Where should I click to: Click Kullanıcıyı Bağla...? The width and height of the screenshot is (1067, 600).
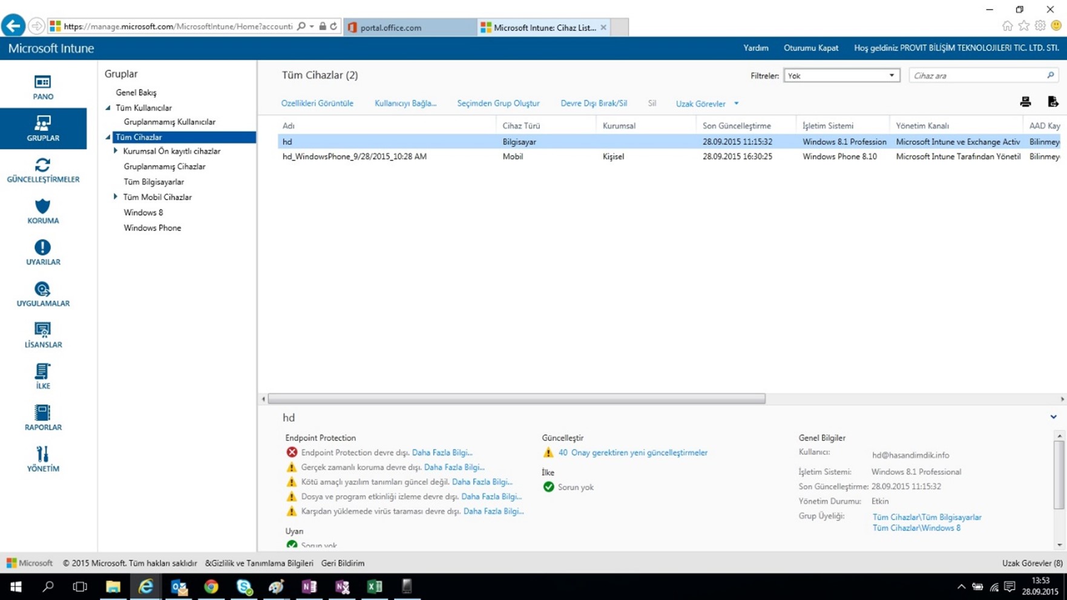pos(405,103)
